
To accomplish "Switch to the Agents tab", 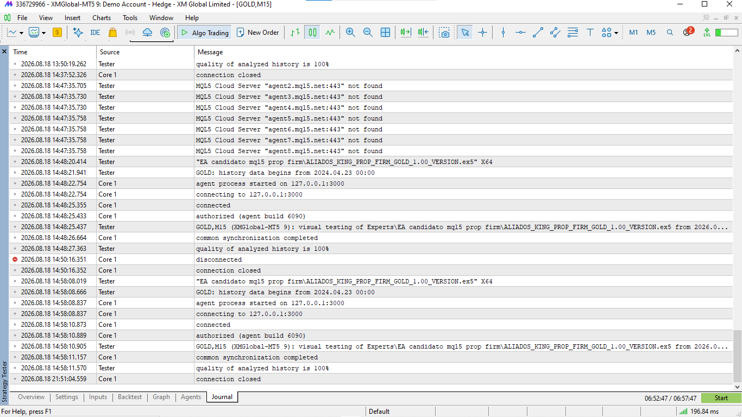I will coord(191,397).
